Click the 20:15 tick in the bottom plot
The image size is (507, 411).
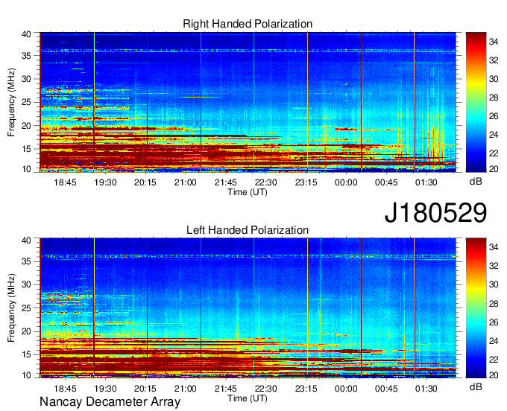145,389
